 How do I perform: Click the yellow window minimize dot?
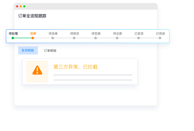(21, 6)
